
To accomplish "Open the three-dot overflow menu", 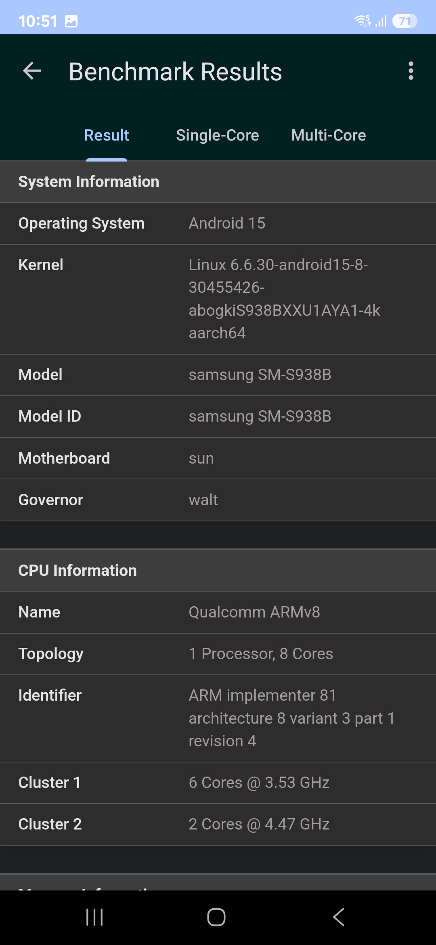I will pos(411,71).
